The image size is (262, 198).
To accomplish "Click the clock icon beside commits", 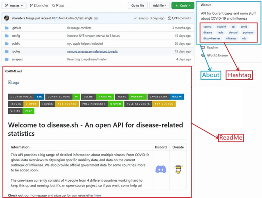I will pyautogui.click(x=169, y=18).
